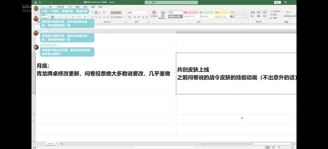Click the align left icon
Screen dimensions: 328x149
93,17
